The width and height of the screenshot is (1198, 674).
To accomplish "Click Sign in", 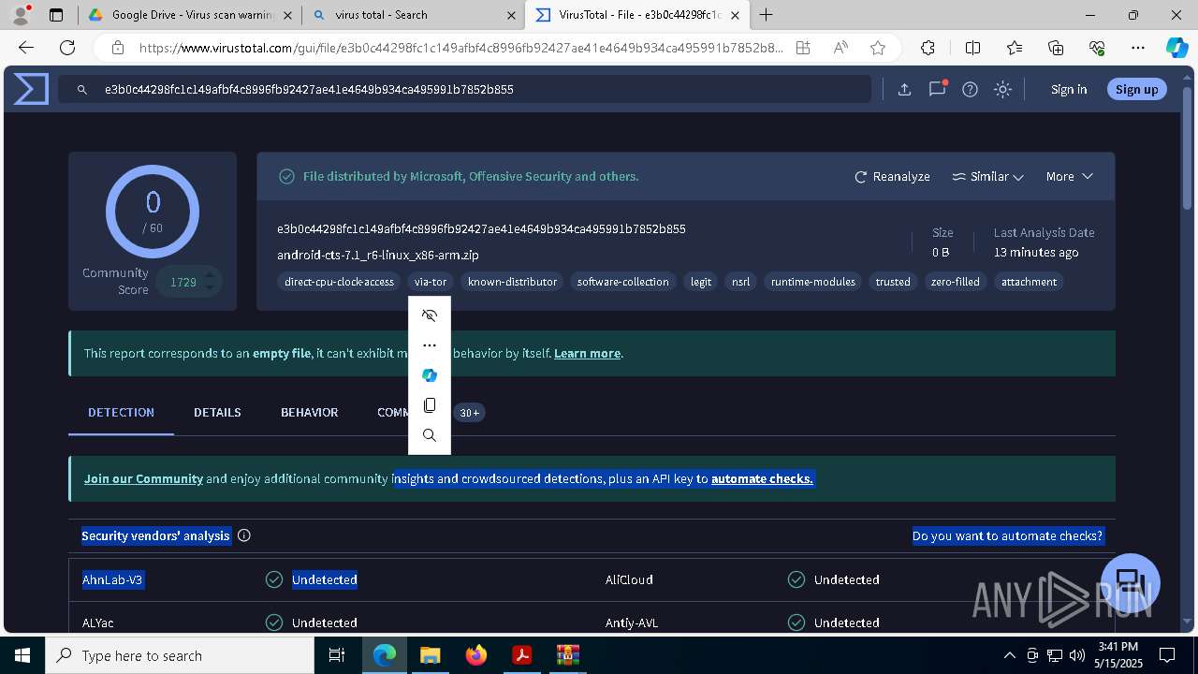I will point(1069,89).
